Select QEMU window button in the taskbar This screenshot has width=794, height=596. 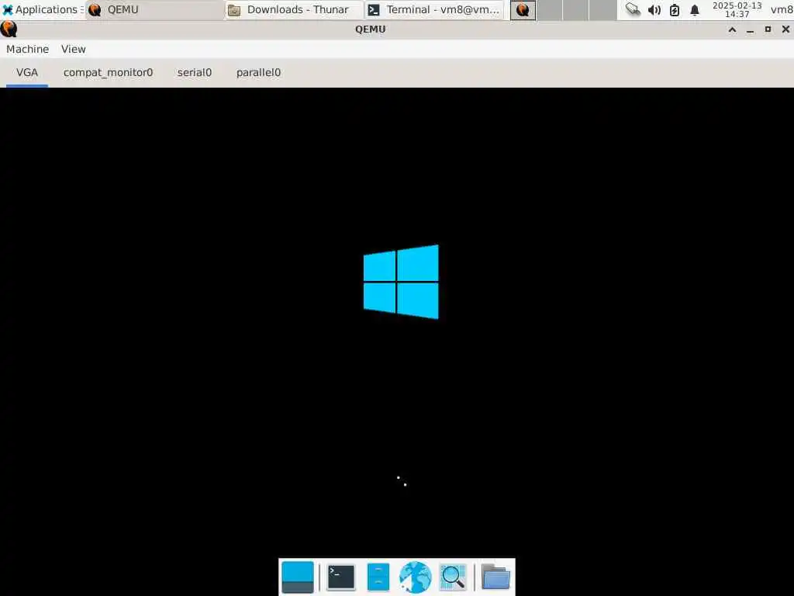click(x=154, y=9)
